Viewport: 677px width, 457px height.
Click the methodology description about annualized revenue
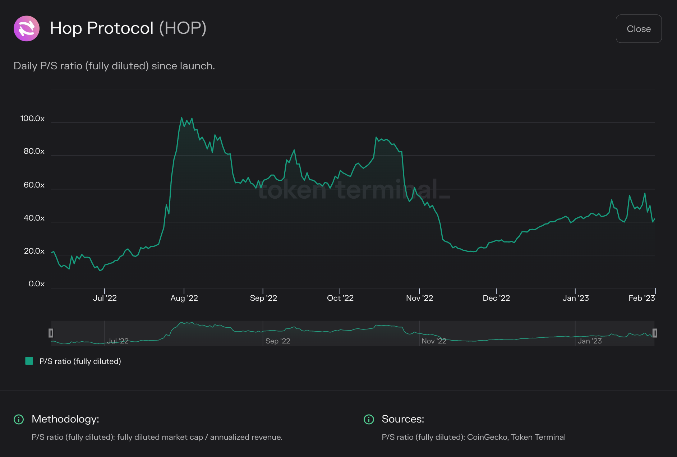157,437
